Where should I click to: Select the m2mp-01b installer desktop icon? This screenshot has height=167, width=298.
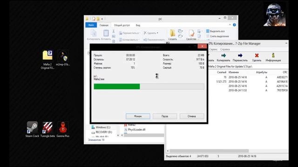point(63,58)
